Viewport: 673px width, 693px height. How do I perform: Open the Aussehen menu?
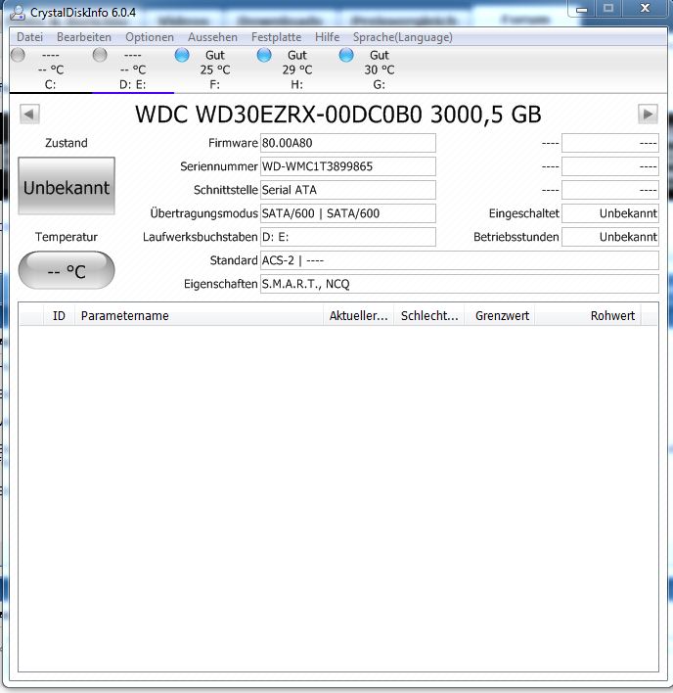(212, 37)
